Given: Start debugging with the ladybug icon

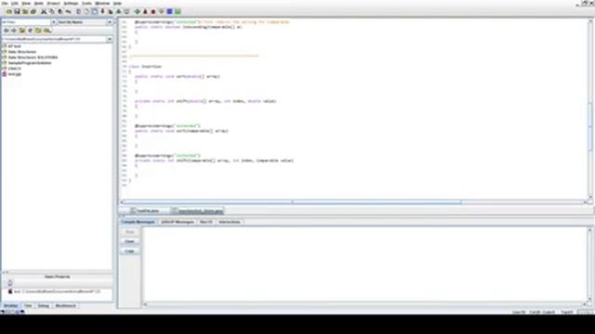Looking at the screenshot, I should click(x=153, y=12).
